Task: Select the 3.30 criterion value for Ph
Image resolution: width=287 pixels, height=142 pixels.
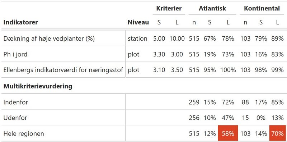Action: pyautogui.click(x=159, y=55)
